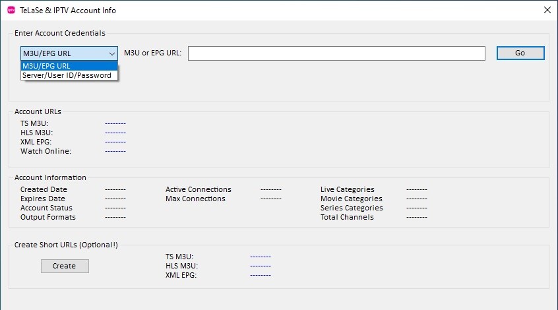Click the Live Categories value placeholder

tap(416, 189)
